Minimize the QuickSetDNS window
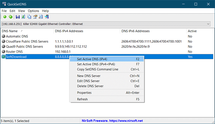Image resolution: width=215 pixels, height=124 pixels. (x=183, y=4)
